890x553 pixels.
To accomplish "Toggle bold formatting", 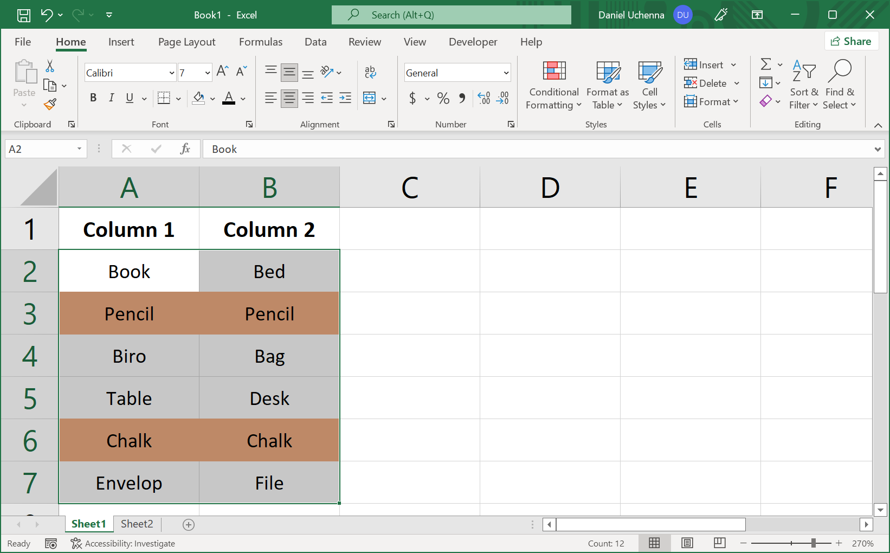I will (93, 98).
